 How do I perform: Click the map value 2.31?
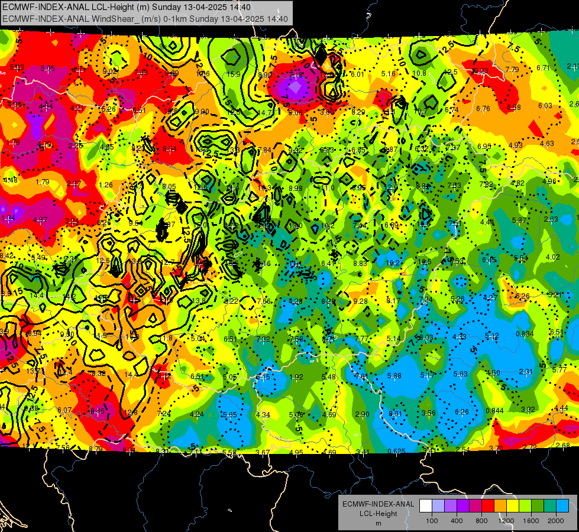click(526, 371)
